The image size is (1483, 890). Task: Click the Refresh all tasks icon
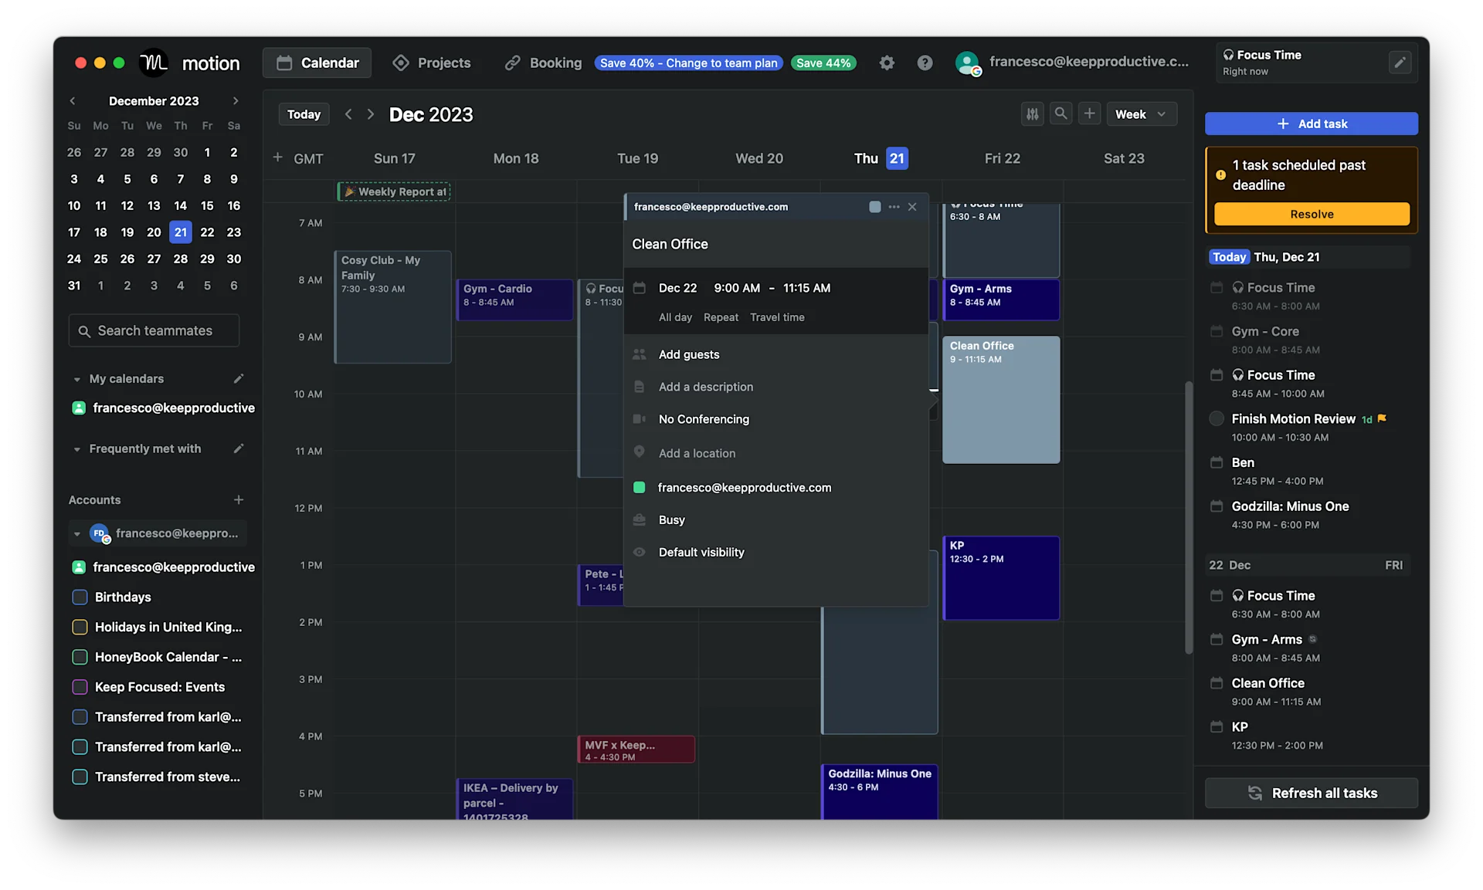(x=1255, y=793)
